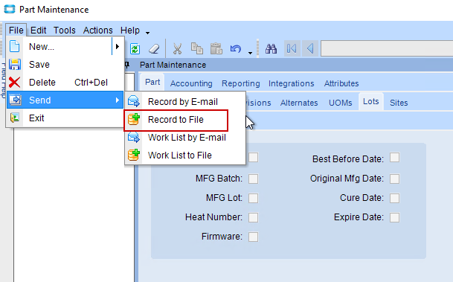Tick the Original Mfg Date checkbox

click(395, 179)
